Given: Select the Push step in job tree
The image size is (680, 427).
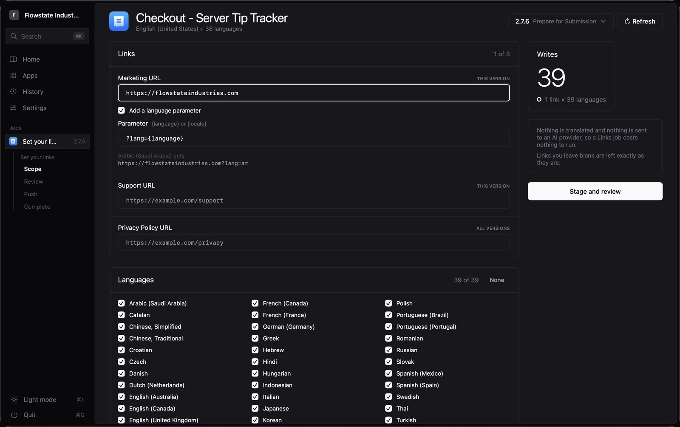Looking at the screenshot, I should (31, 194).
